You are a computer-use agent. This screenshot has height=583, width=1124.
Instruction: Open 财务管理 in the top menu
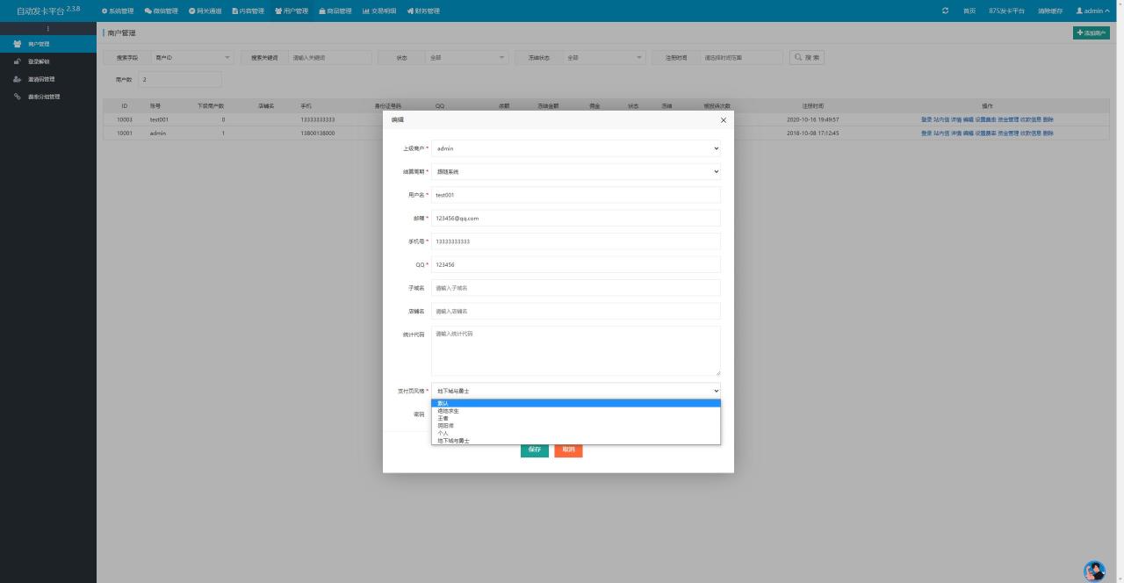click(x=423, y=11)
